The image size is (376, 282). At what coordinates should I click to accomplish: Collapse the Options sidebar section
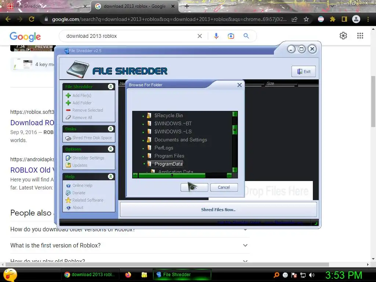[111, 149]
